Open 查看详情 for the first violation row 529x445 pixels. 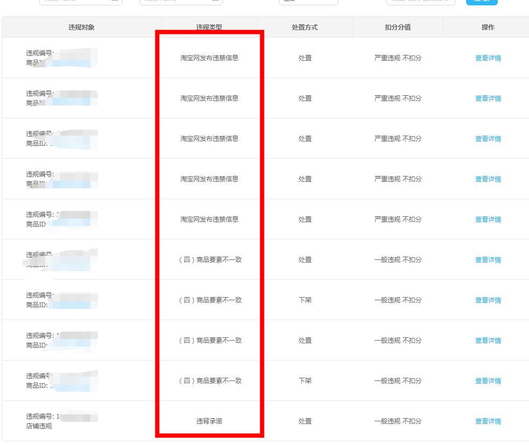pos(488,58)
